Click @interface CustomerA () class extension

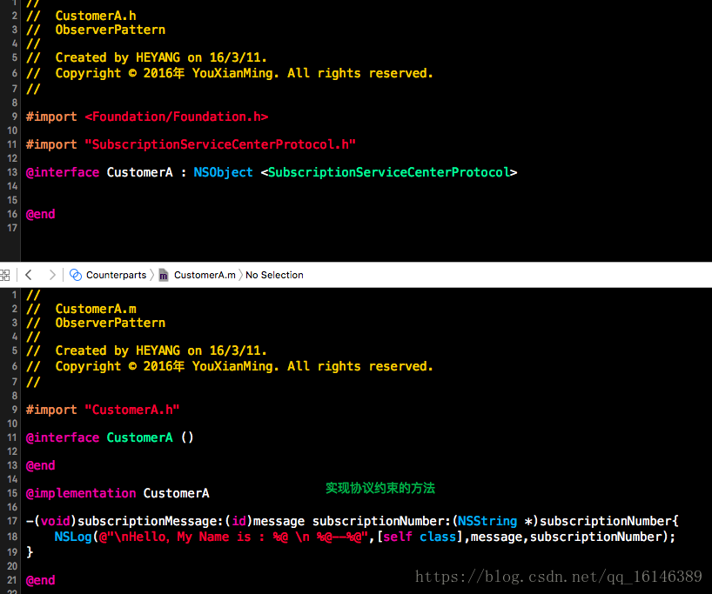pos(110,437)
